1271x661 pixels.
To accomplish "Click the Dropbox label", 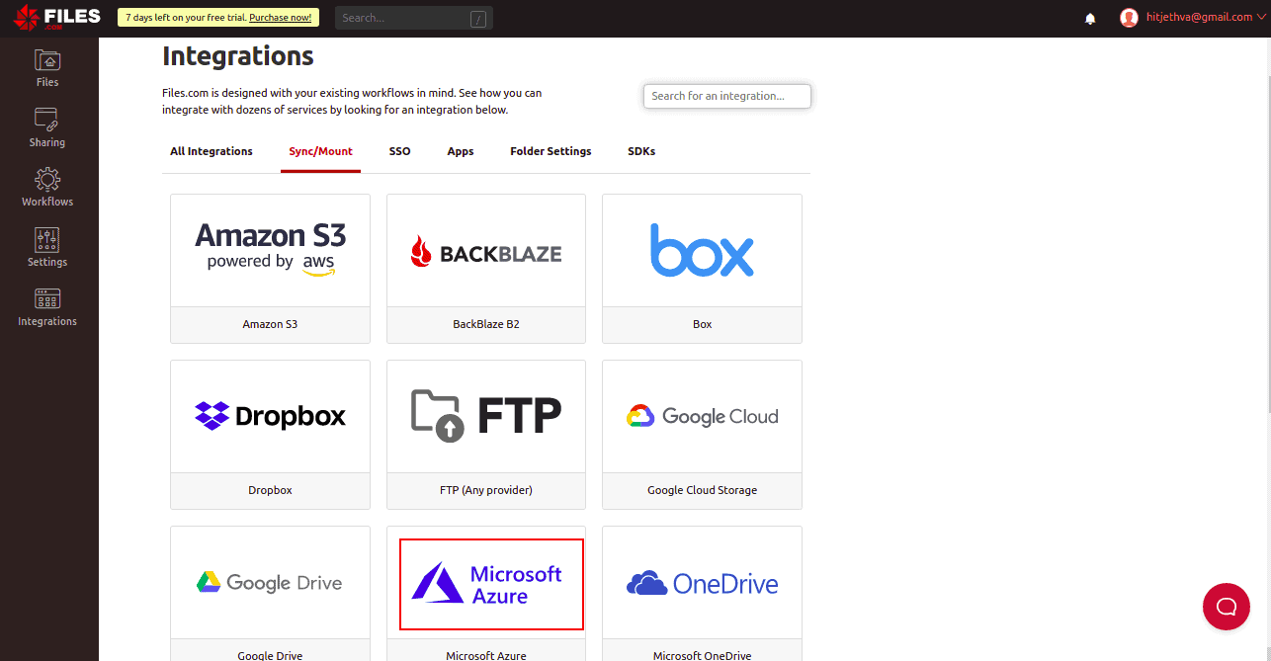I will coord(270,490).
